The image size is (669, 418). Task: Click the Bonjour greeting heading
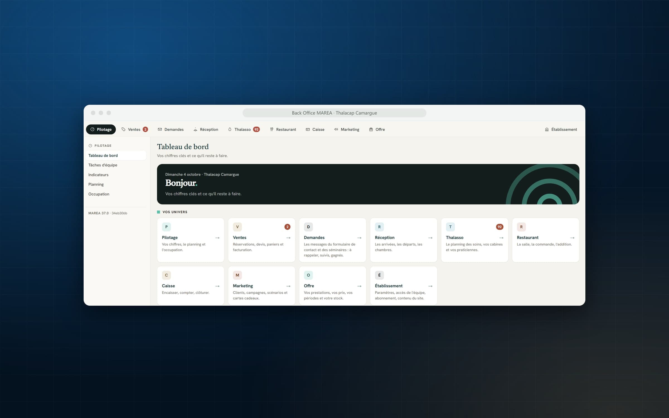click(181, 183)
